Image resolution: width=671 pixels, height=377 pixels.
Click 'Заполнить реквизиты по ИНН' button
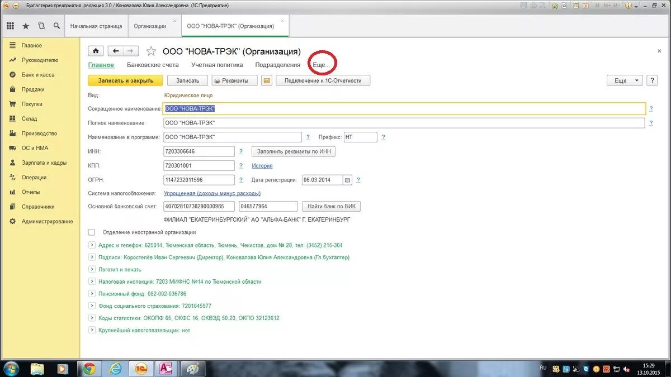294,151
